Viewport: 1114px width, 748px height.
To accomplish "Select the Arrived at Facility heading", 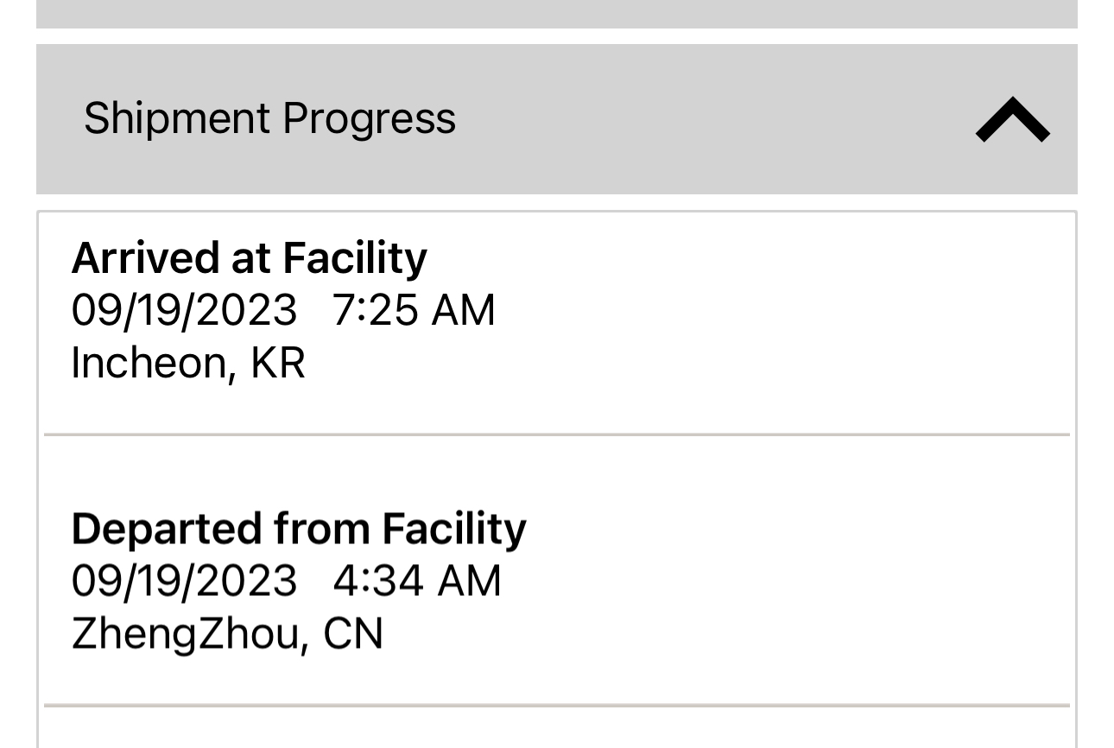I will [249, 257].
